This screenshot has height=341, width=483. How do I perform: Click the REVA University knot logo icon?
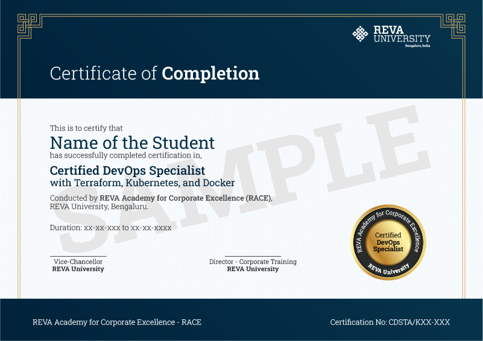click(x=360, y=34)
